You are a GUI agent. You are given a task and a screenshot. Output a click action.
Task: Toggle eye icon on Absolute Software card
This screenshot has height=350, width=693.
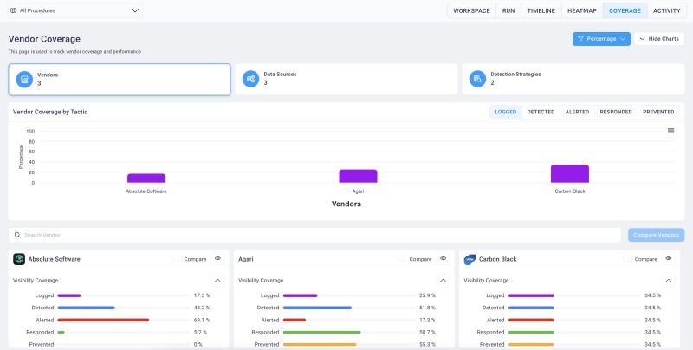tap(217, 258)
